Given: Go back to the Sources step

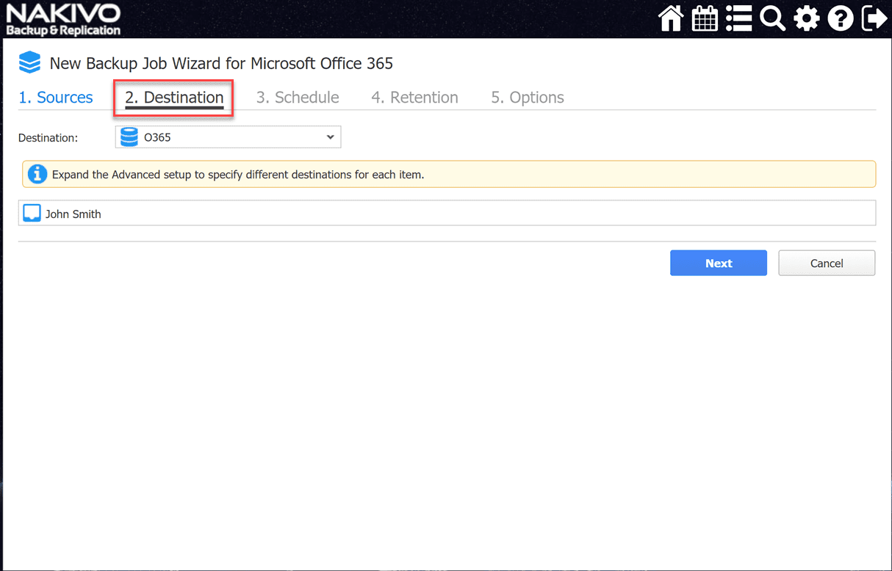Looking at the screenshot, I should (x=56, y=98).
